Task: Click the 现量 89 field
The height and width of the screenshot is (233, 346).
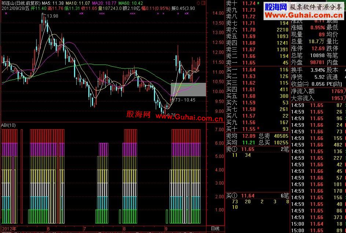Action: click(x=308, y=35)
